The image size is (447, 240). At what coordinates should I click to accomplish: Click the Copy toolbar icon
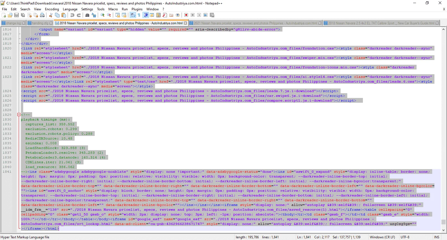[x=57, y=15]
